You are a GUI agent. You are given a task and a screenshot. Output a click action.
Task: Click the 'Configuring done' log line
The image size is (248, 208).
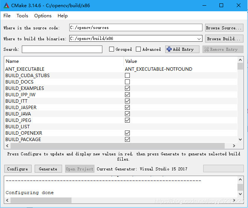(x=30, y=193)
